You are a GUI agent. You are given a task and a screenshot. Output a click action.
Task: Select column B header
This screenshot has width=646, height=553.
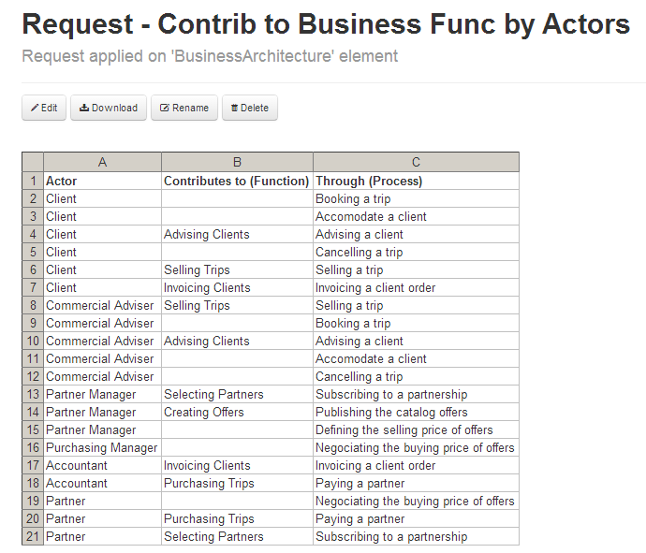pyautogui.click(x=237, y=162)
